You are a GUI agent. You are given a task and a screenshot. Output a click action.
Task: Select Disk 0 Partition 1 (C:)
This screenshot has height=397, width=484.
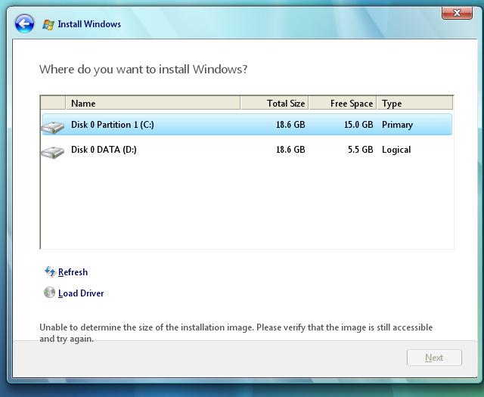click(x=247, y=125)
